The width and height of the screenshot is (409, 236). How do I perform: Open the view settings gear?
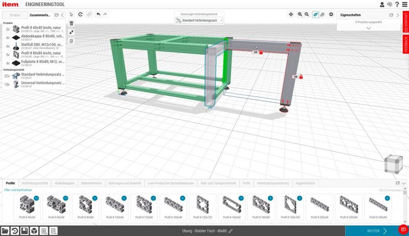331,14
